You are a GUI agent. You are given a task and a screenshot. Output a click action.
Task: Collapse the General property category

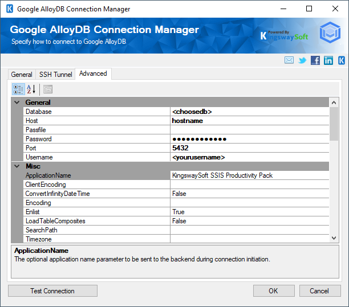tap(17, 103)
